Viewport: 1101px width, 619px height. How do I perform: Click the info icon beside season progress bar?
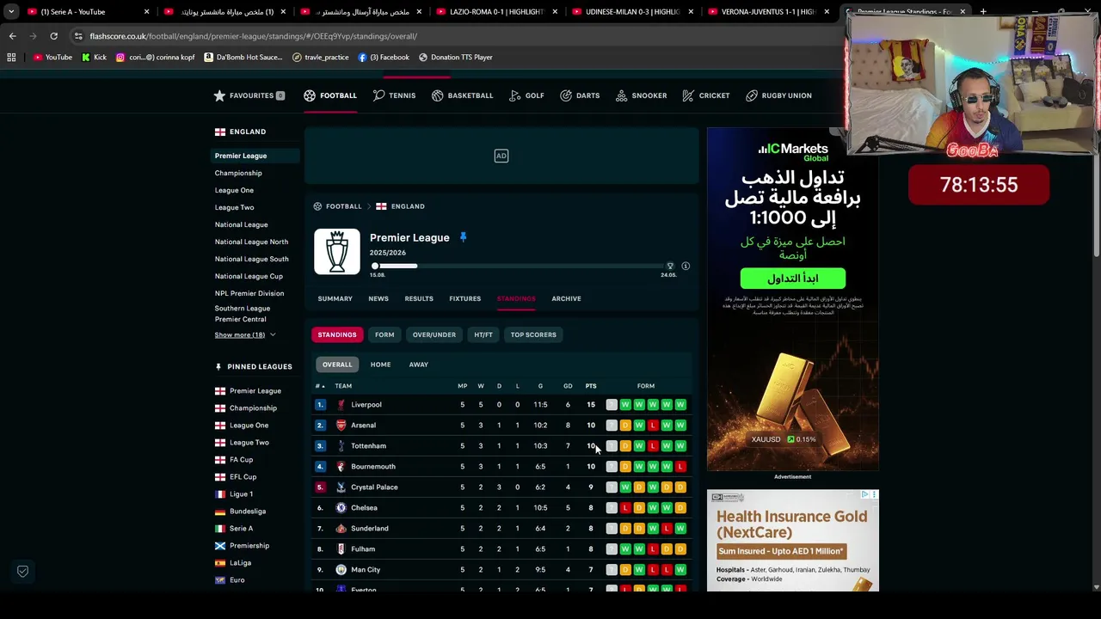tap(686, 267)
